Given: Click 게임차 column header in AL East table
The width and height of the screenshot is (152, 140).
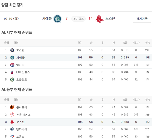Looking at the screenshot, I should pos(136,99).
